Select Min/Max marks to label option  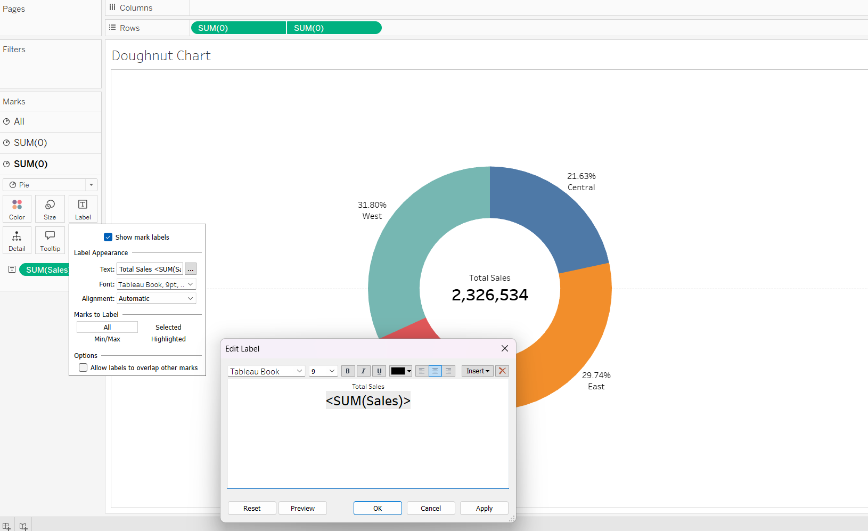107,339
